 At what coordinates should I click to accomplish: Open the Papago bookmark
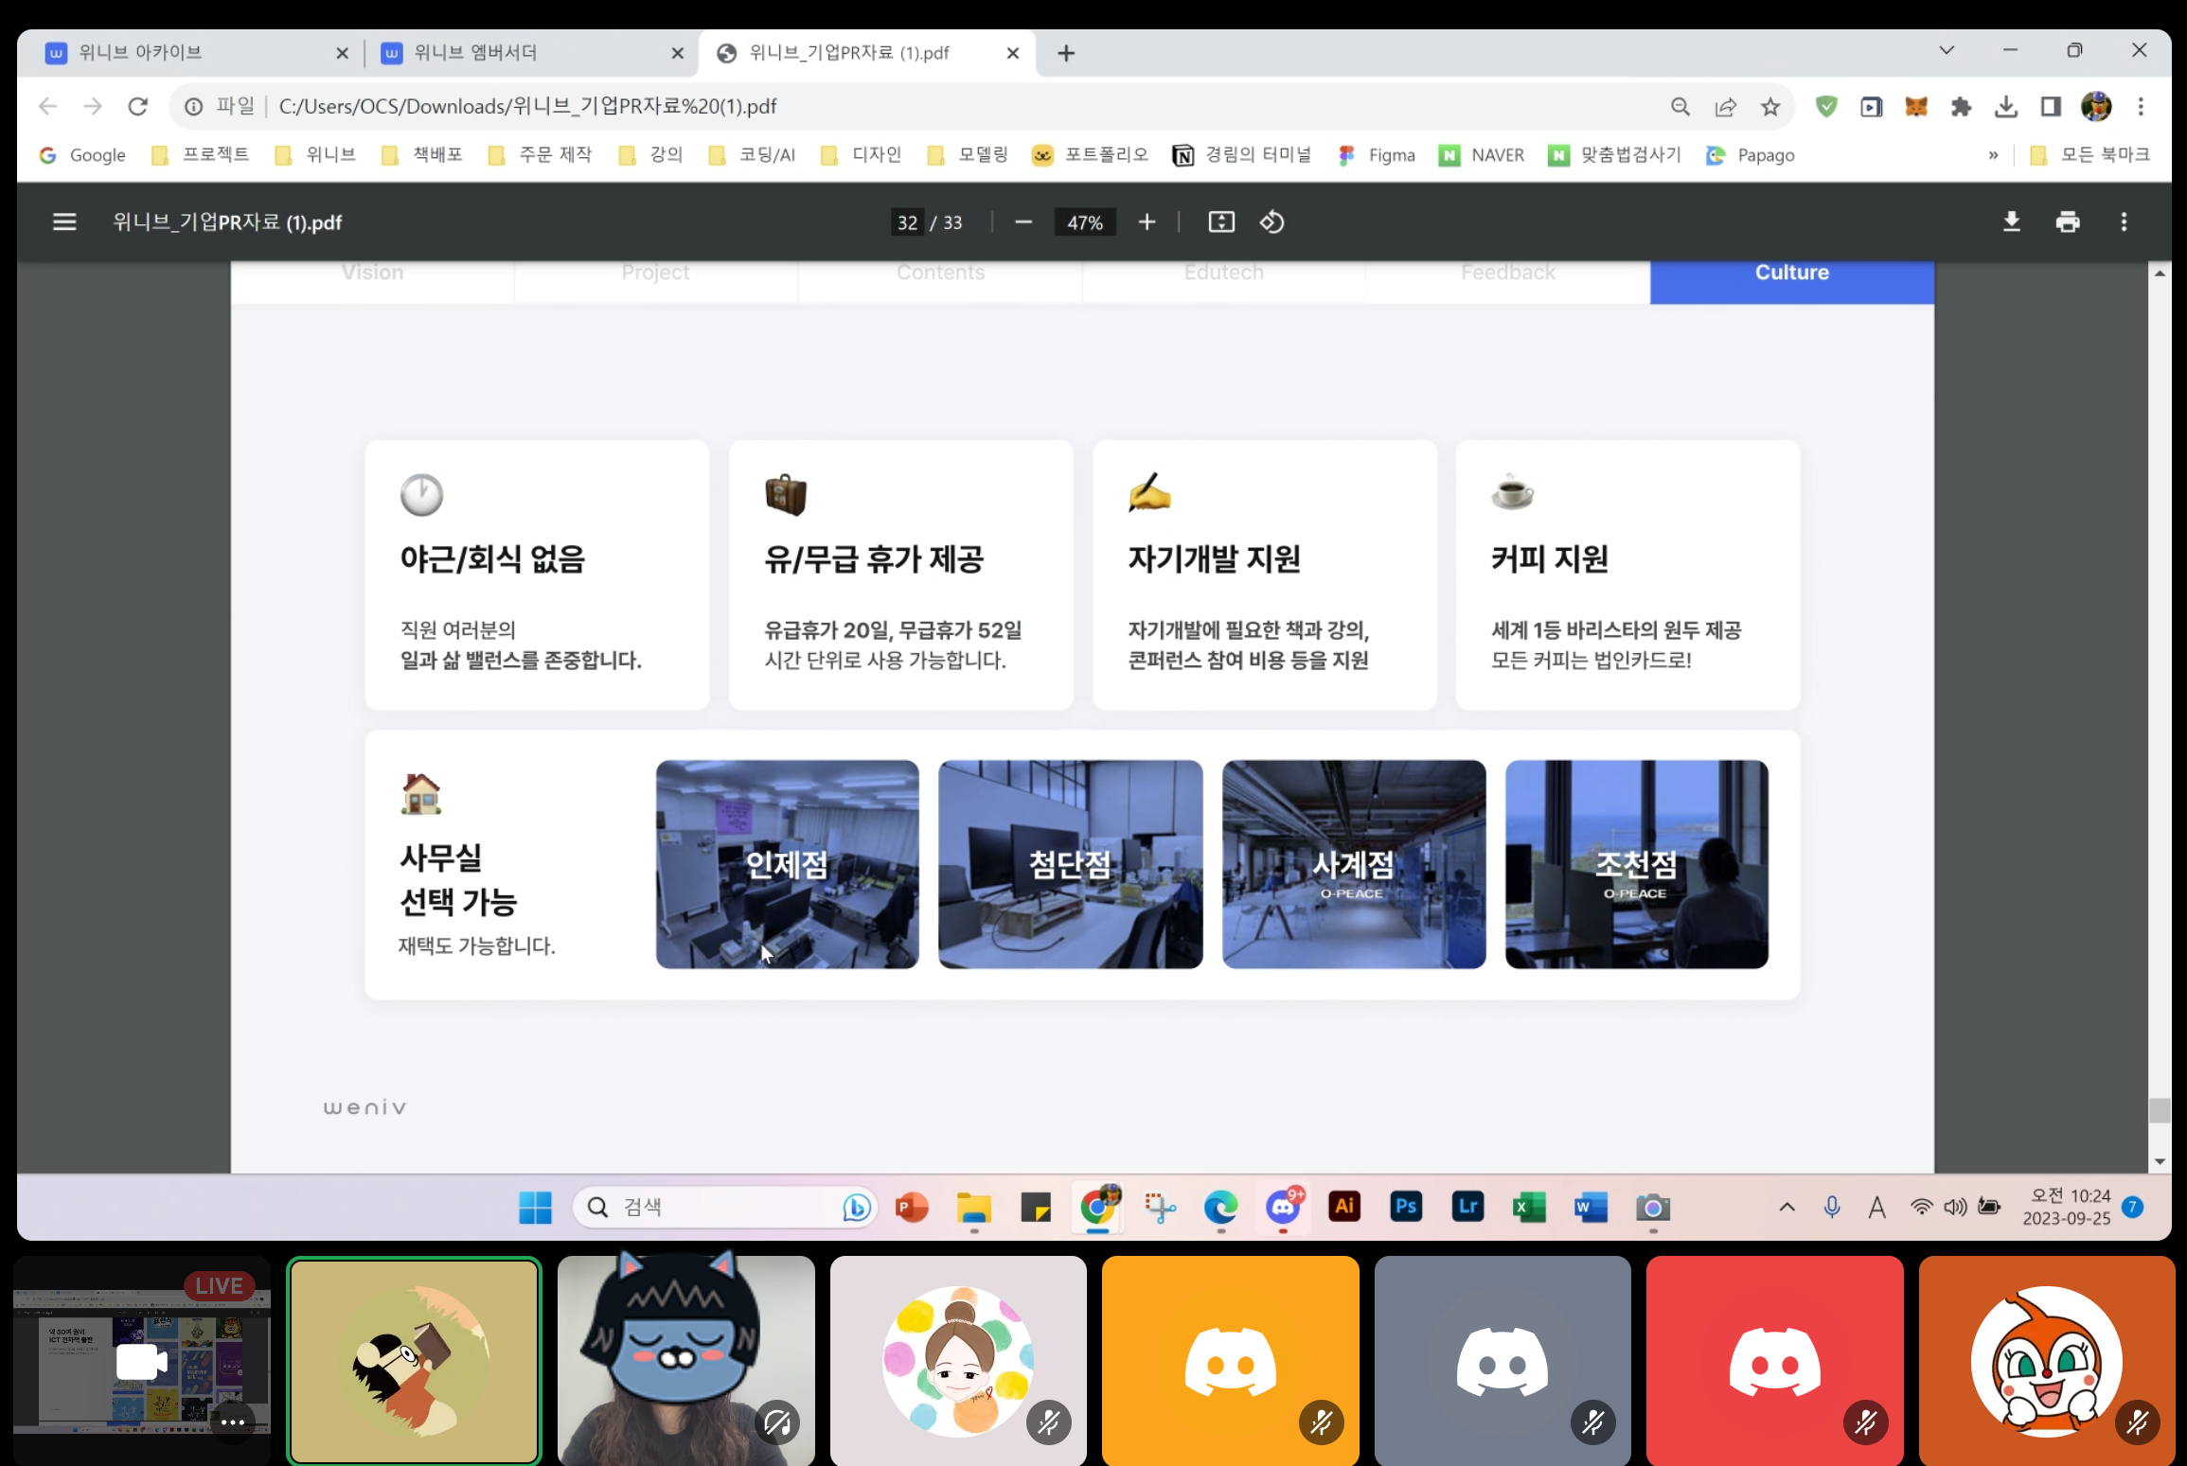pos(1751,155)
